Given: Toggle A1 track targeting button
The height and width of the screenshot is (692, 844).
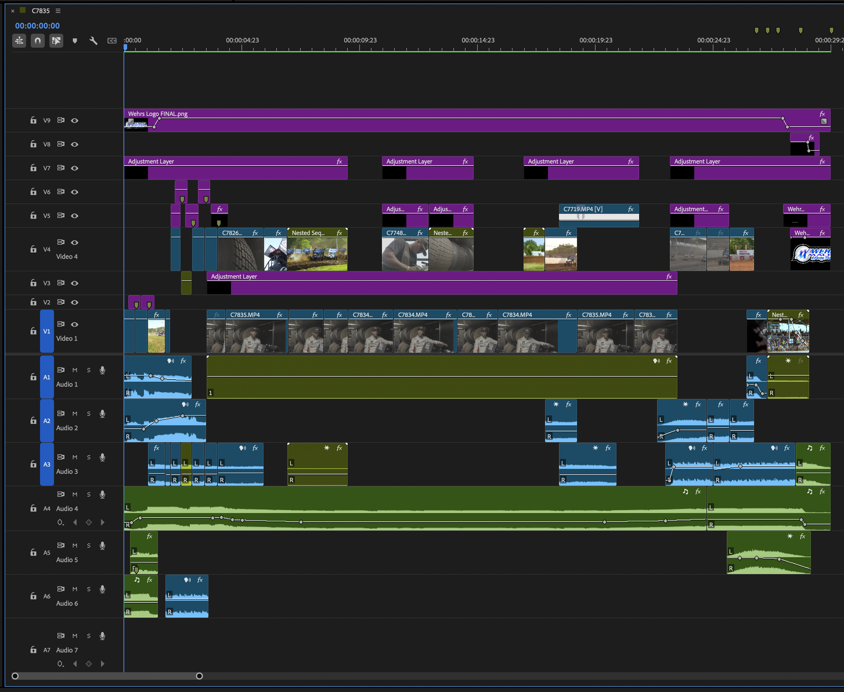Looking at the screenshot, I should [47, 377].
